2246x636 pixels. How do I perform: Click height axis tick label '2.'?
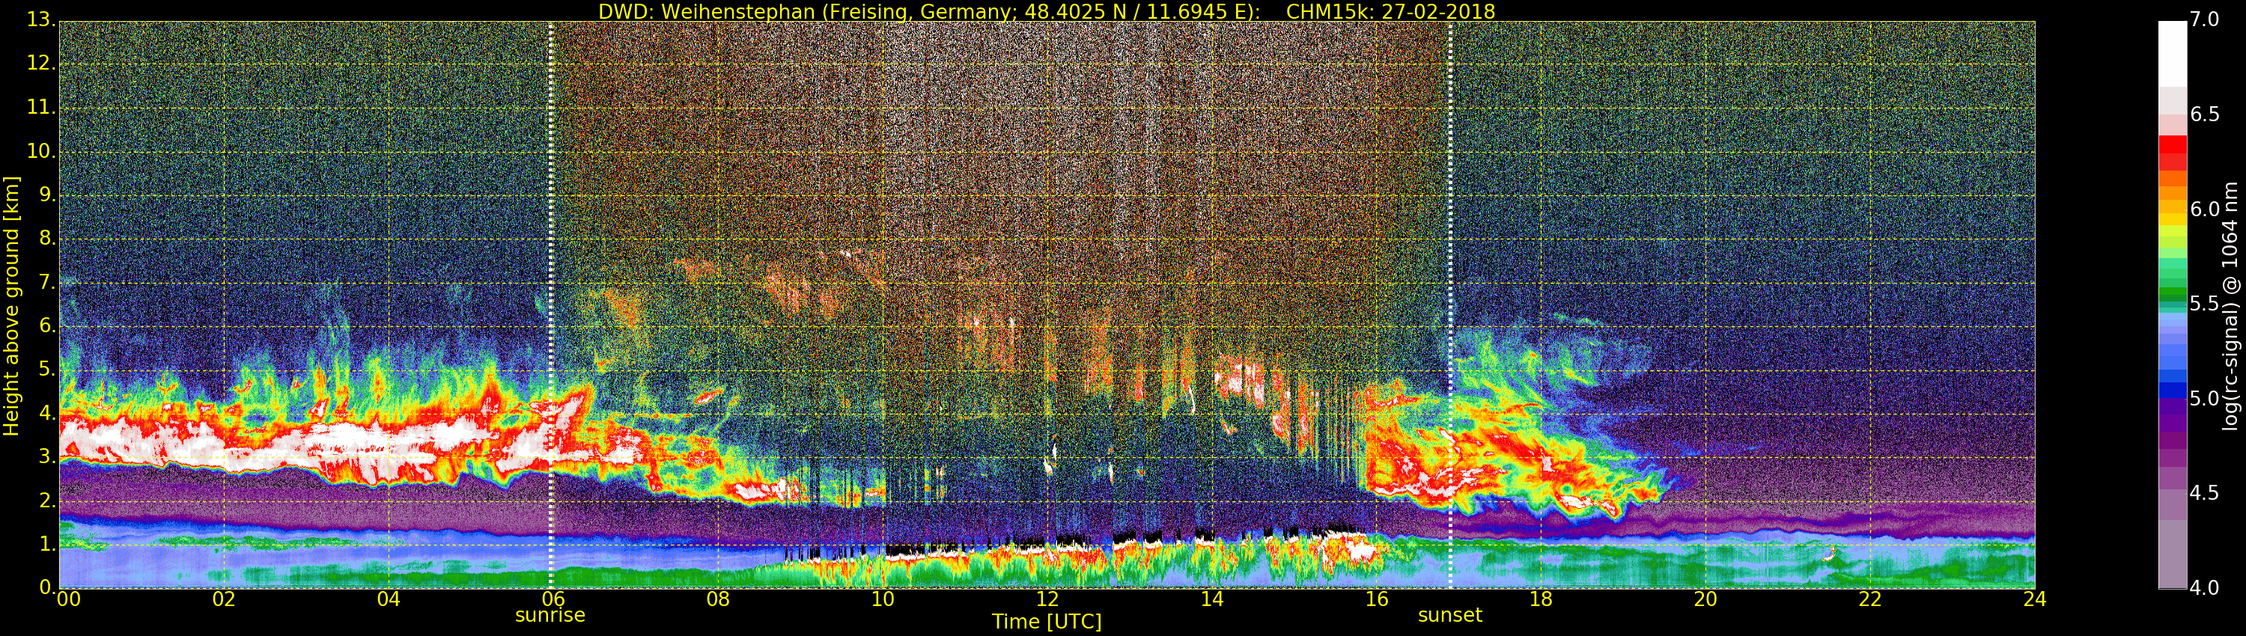coord(47,500)
